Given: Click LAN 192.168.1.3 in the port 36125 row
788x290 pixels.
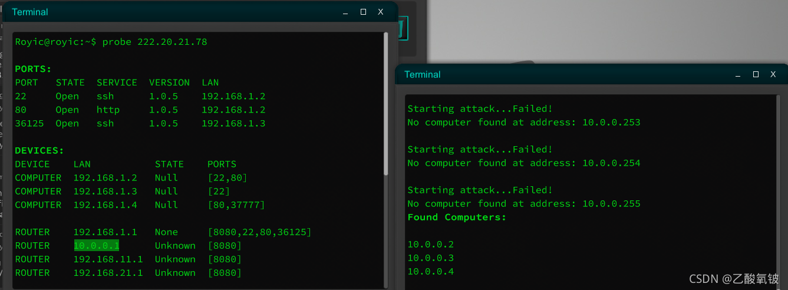Looking at the screenshot, I should click(233, 123).
